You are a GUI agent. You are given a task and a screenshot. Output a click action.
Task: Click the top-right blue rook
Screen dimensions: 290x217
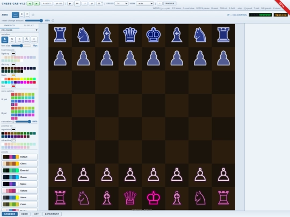click(x=223, y=35)
